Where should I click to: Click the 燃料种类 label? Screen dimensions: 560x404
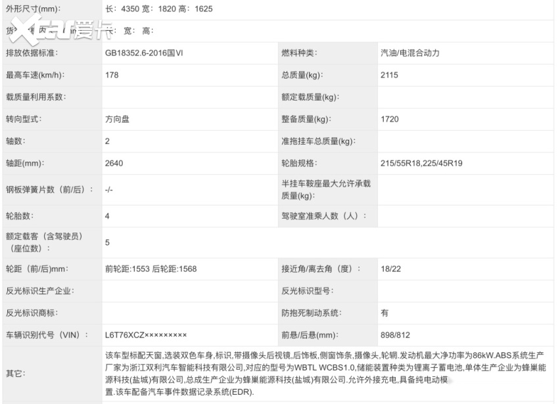299,53
